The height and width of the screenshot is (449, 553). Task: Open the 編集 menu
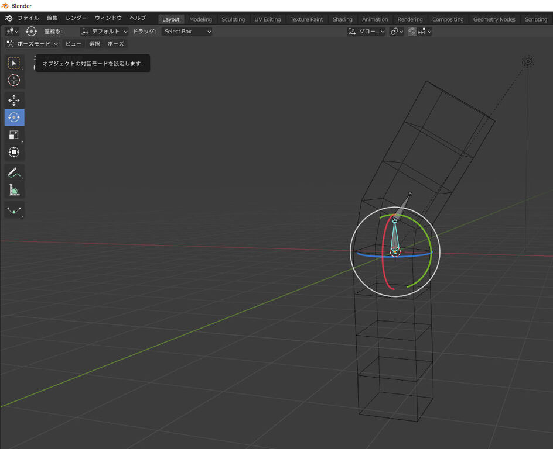(x=52, y=18)
